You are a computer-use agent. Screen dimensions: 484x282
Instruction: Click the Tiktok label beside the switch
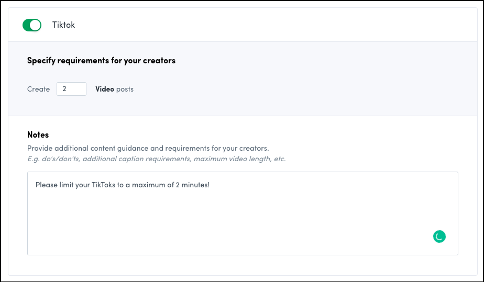(x=63, y=25)
